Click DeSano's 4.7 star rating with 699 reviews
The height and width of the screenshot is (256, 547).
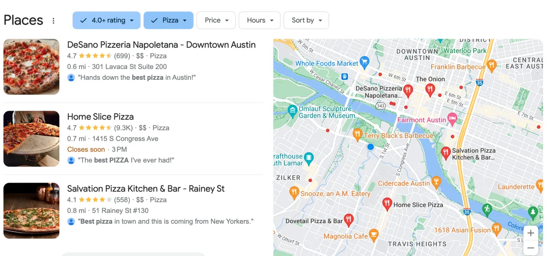tap(98, 56)
